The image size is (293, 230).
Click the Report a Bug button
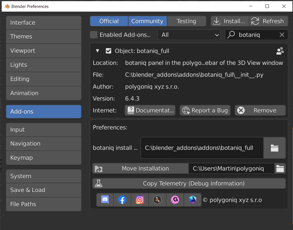pos(205,110)
